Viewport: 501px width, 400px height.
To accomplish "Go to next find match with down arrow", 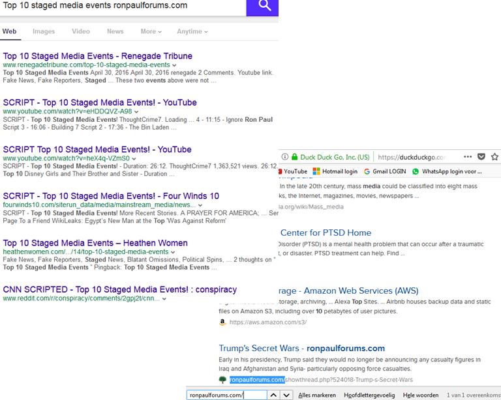I will point(286,395).
